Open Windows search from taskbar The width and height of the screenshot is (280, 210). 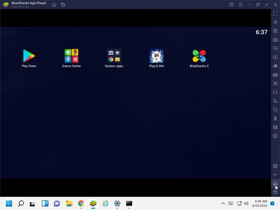click(21, 203)
